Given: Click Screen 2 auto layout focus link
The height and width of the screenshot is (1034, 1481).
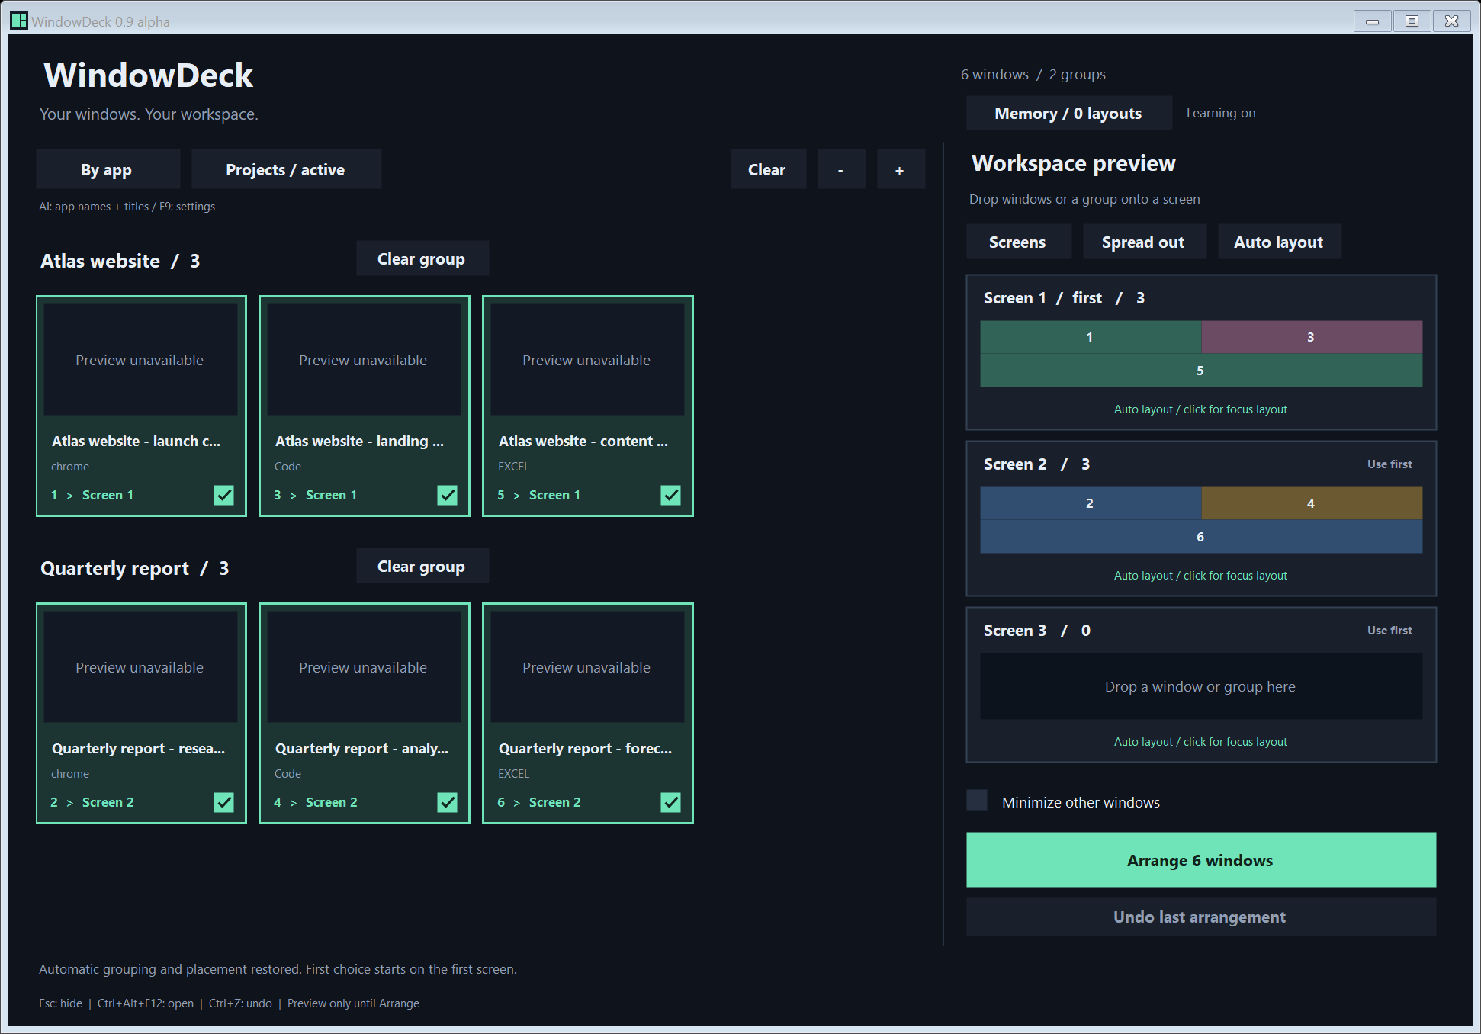Looking at the screenshot, I should click(x=1200, y=576).
